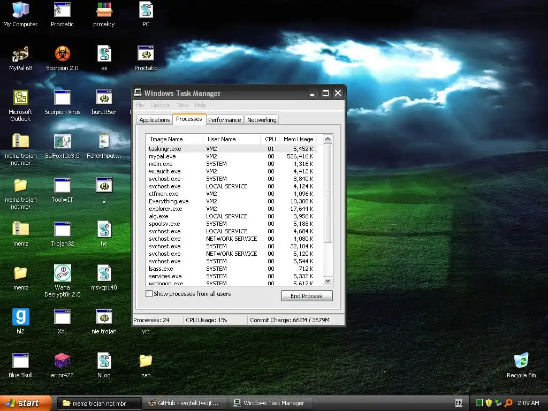The width and height of the screenshot is (548, 411).
Task: Select the ctfmon.exe process row
Action: (x=231, y=194)
